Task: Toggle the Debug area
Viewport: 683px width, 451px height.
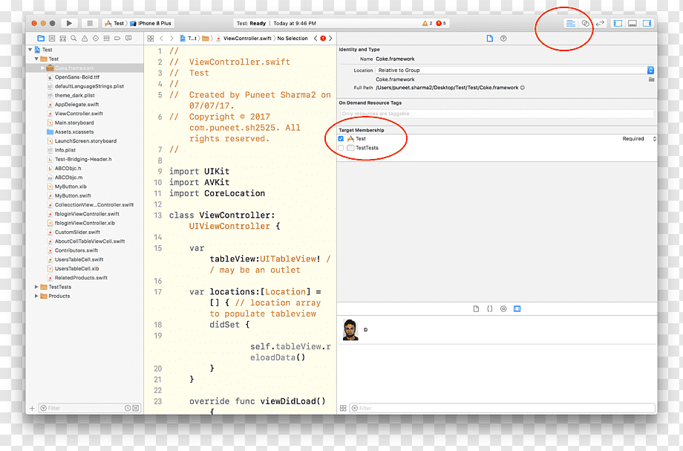Action: [x=633, y=24]
